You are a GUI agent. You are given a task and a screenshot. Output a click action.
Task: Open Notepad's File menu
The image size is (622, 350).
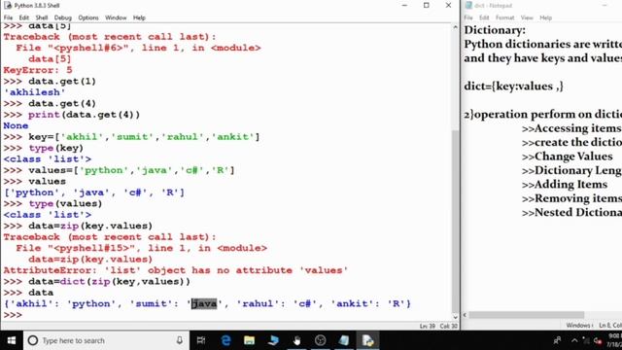pyautogui.click(x=468, y=17)
